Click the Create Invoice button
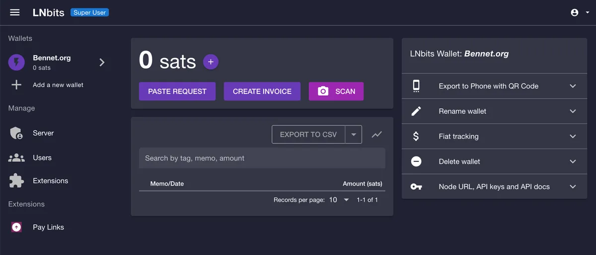The width and height of the screenshot is (596, 255). (x=262, y=92)
